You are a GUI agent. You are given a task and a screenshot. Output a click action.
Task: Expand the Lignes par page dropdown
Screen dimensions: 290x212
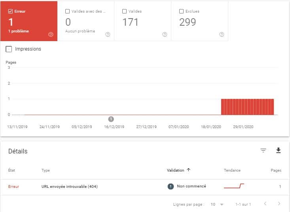[x=217, y=204]
